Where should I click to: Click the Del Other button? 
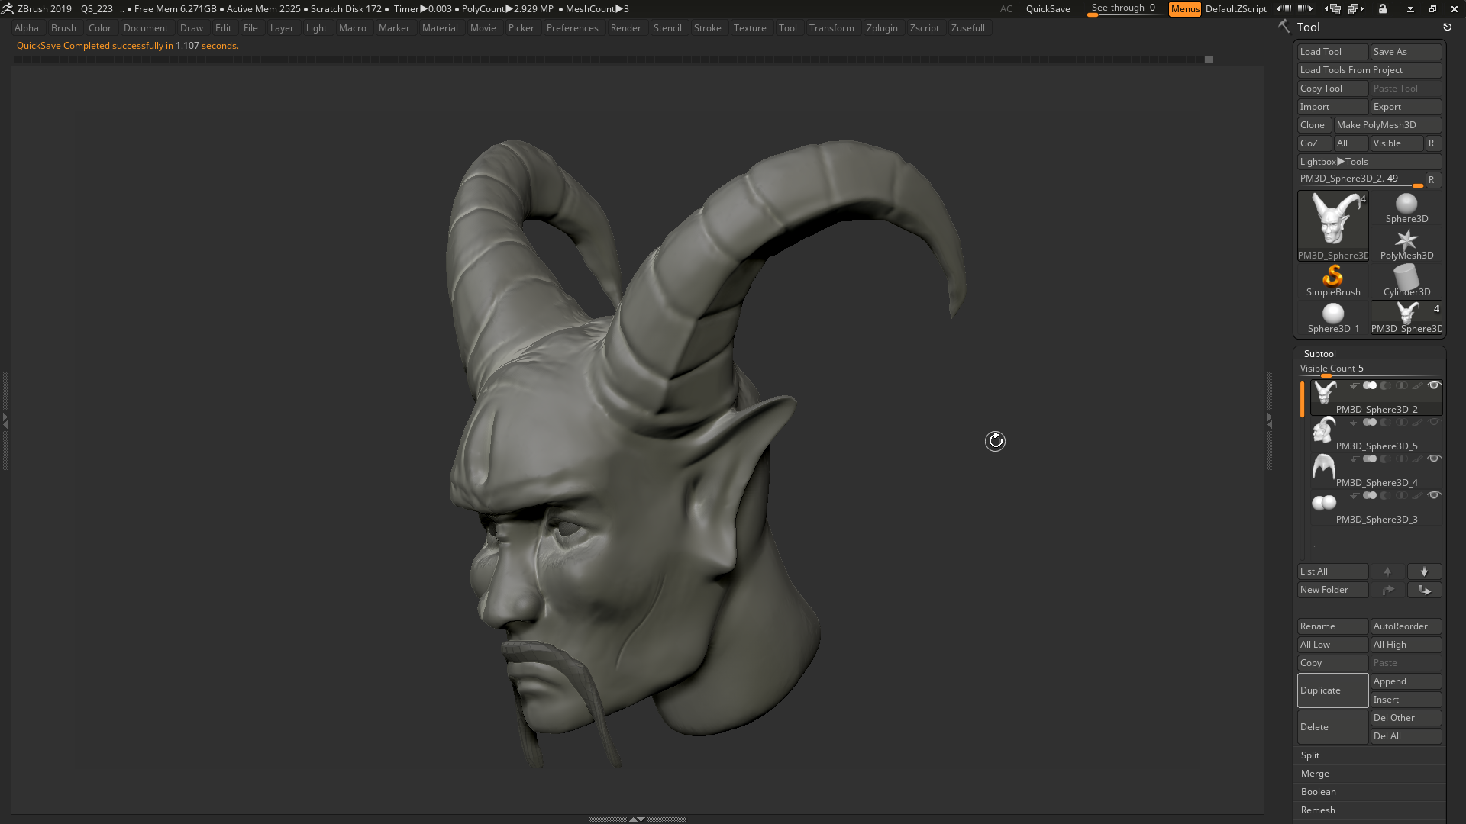(1406, 718)
